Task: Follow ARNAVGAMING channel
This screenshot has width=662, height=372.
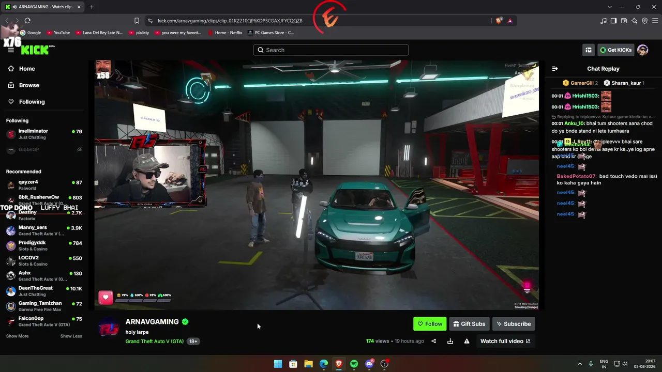Action: coord(430,324)
